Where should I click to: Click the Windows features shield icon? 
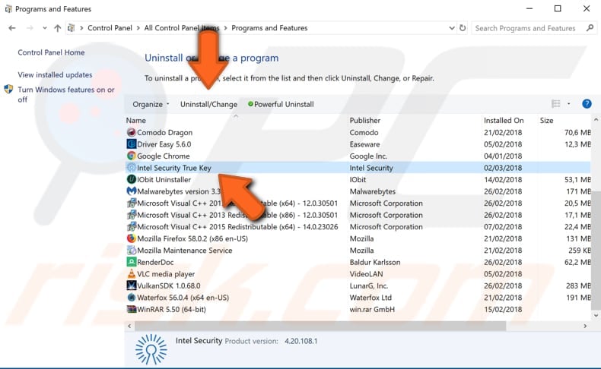[x=8, y=90]
